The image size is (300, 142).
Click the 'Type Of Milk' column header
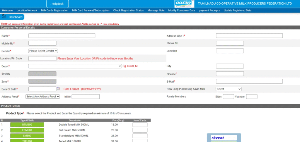(27, 120)
